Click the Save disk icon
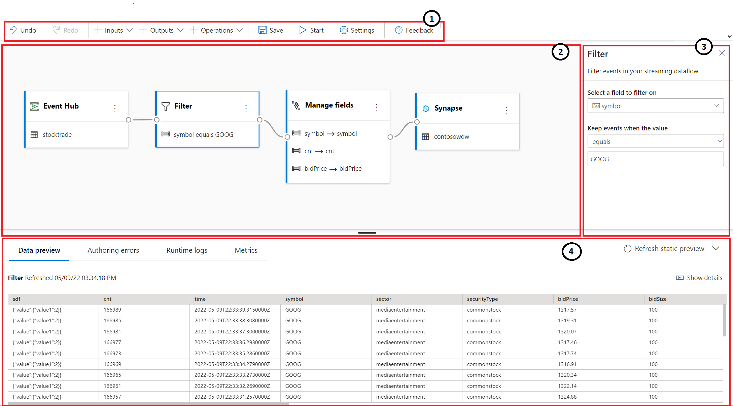Screen dimensions: 733x406 click(x=262, y=30)
